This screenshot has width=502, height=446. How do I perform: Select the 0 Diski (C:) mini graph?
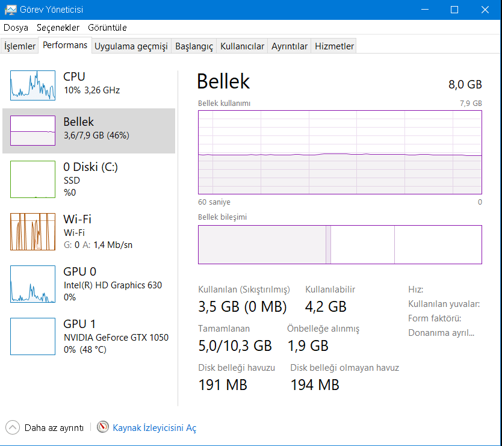(33, 179)
